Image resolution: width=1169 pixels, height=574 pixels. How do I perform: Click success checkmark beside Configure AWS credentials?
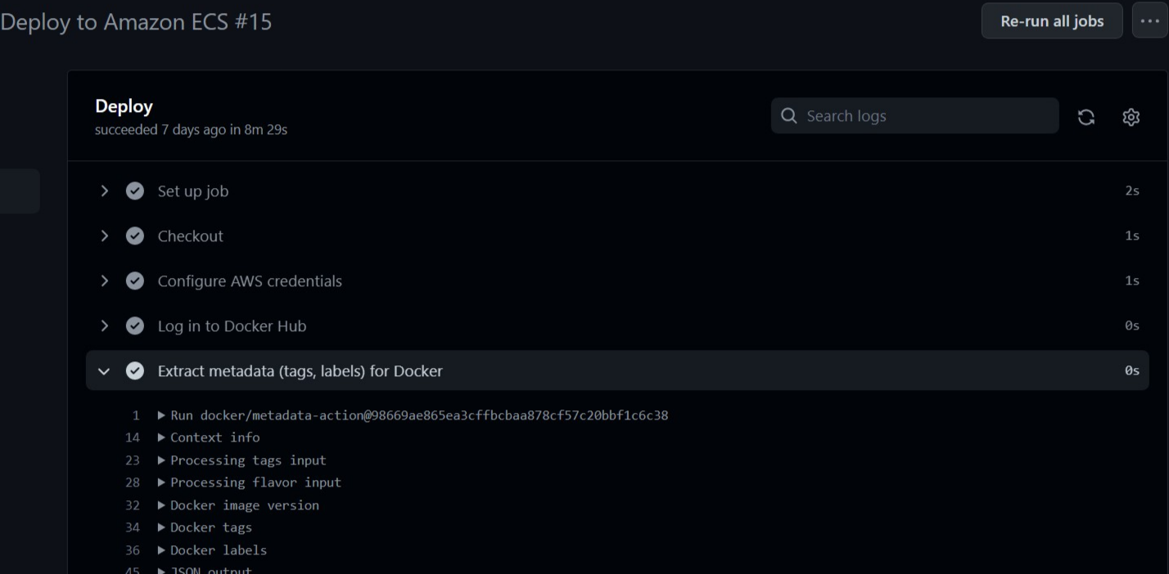pyautogui.click(x=135, y=280)
